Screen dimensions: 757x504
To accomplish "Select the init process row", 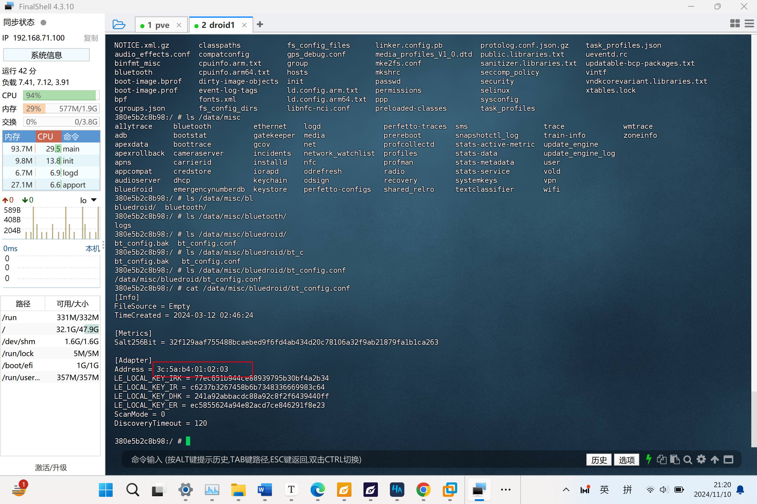I will coord(51,161).
